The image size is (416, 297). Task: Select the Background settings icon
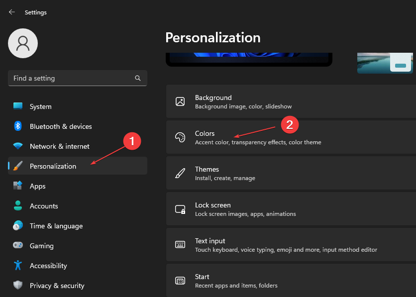coord(180,101)
